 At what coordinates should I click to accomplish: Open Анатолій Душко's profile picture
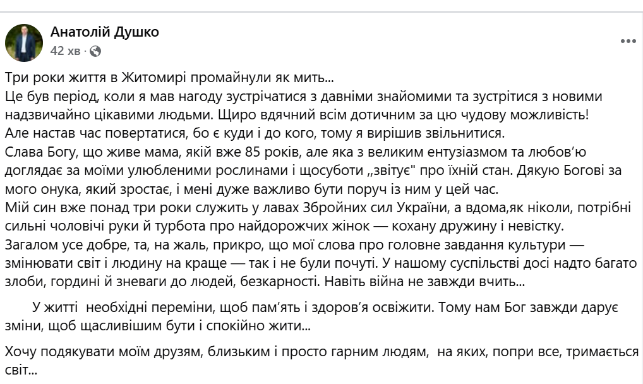[x=24, y=43]
